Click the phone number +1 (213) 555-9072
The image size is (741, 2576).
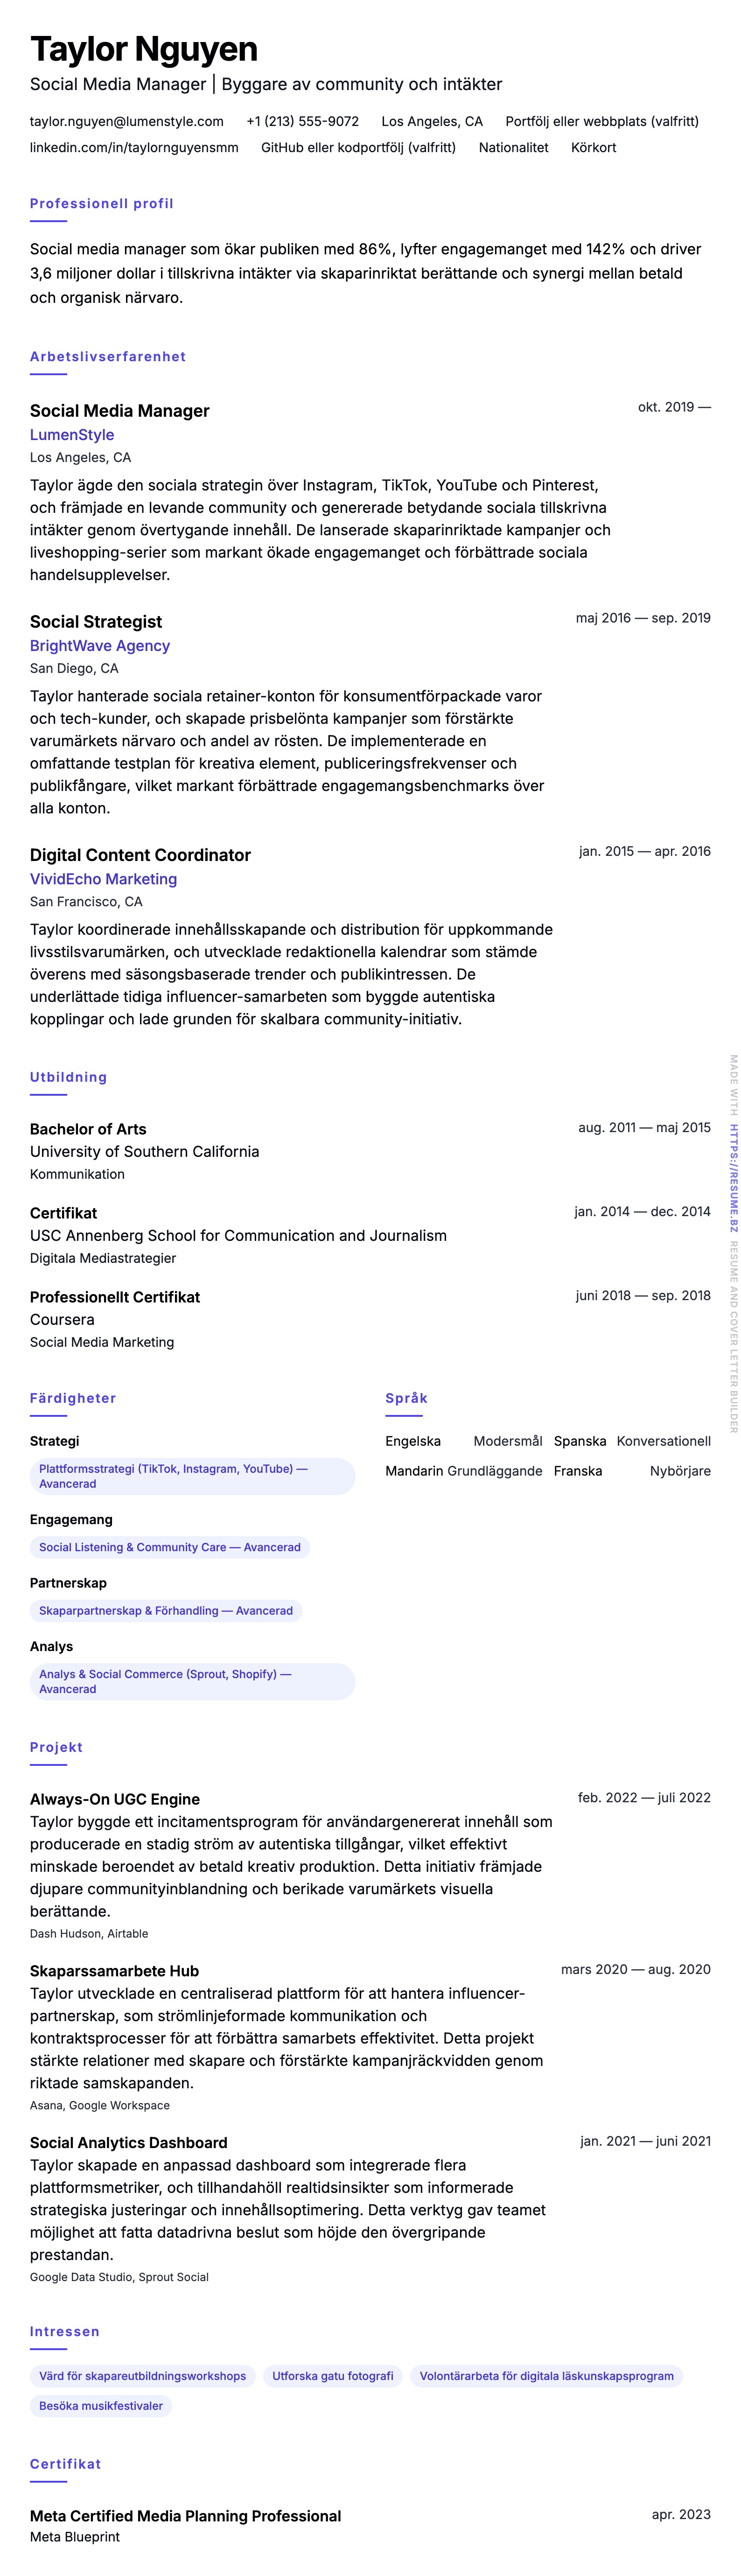point(302,121)
